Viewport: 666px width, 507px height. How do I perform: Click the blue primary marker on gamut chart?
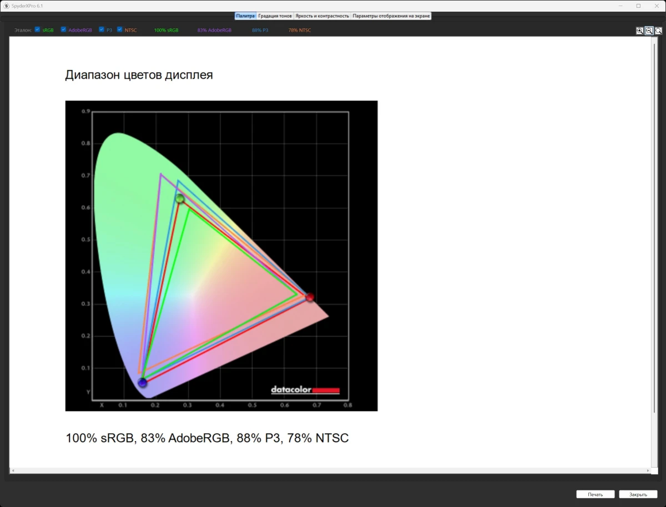coord(143,382)
